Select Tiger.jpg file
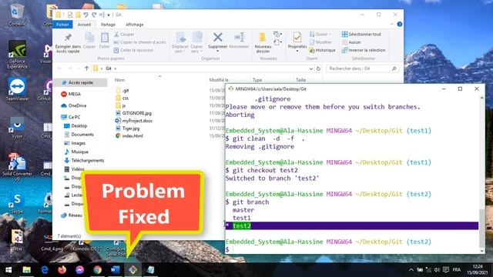Screen dimensions: 493x277 128,128
